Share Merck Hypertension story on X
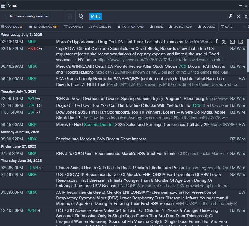The image size is (249, 226). [x=224, y=42]
